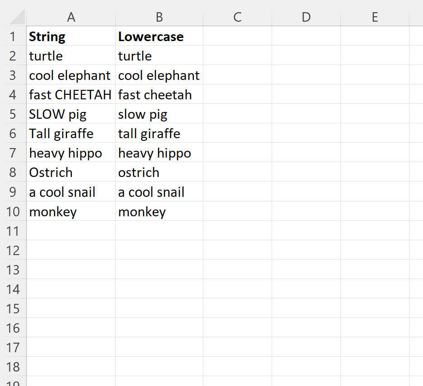Select column A header
The width and height of the screenshot is (423, 386).
coord(71,17)
